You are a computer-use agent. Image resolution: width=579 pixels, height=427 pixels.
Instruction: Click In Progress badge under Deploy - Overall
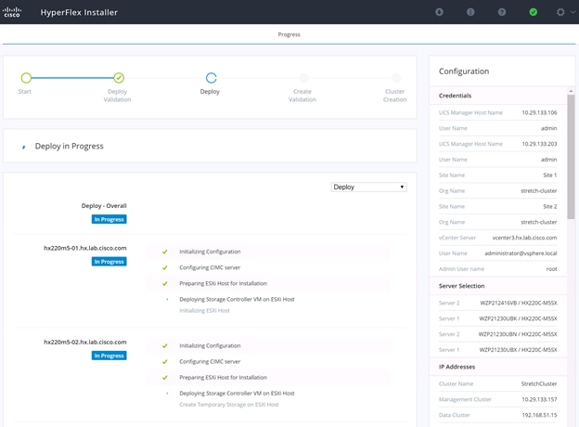(109, 219)
